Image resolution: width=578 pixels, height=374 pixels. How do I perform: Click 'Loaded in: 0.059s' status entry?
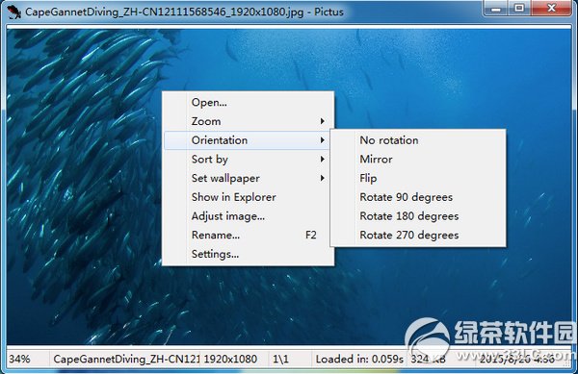click(359, 359)
